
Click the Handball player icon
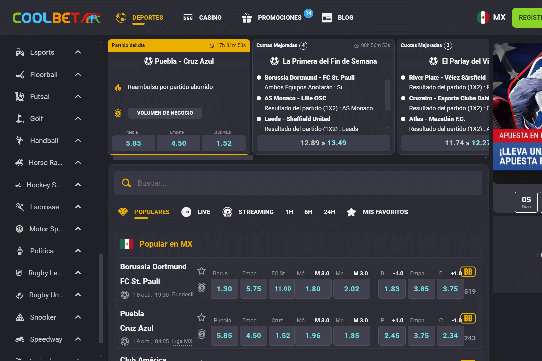pyautogui.click(x=20, y=141)
